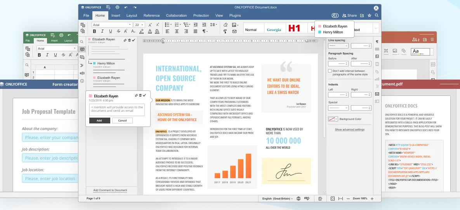Click the comment text input field
This screenshot has width=460, height=210.
coord(117,109)
